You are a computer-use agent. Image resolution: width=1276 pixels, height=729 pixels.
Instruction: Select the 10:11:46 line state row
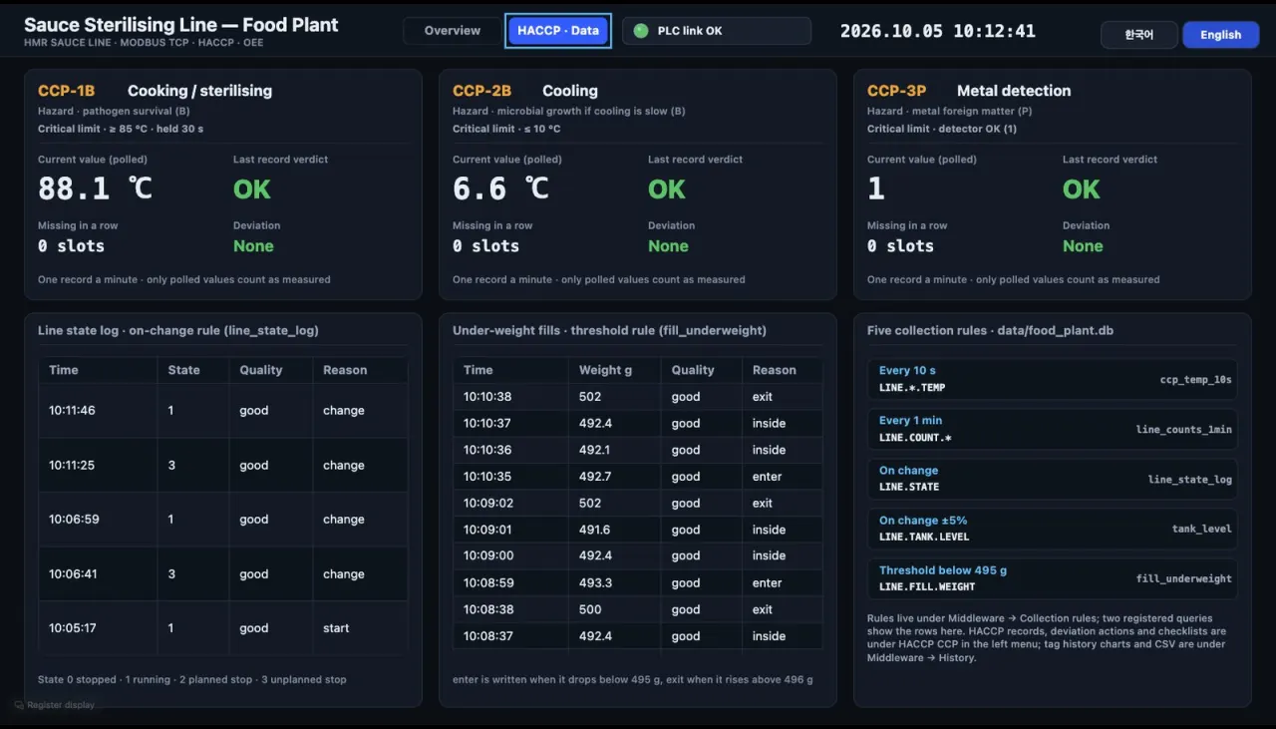(x=223, y=411)
